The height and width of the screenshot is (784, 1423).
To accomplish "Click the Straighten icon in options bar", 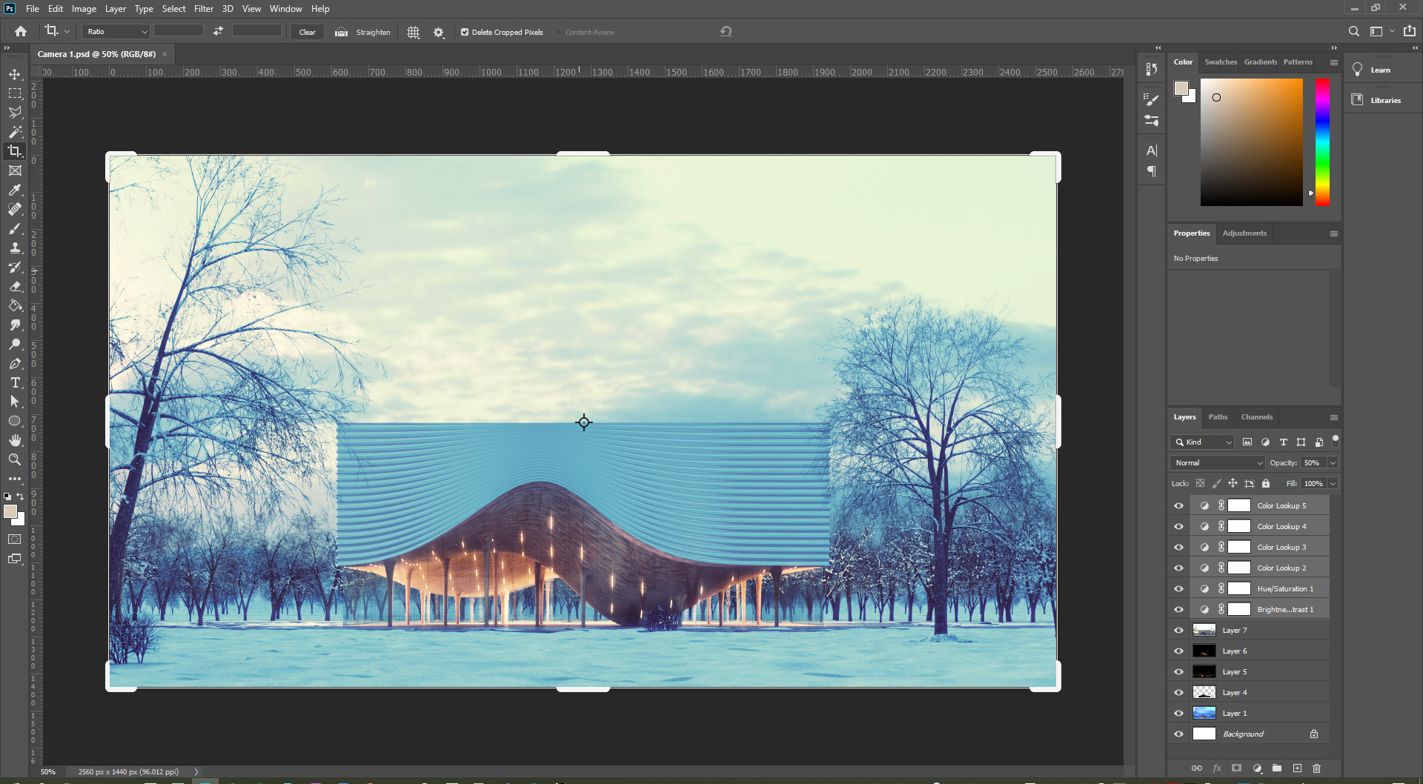I will (x=341, y=32).
